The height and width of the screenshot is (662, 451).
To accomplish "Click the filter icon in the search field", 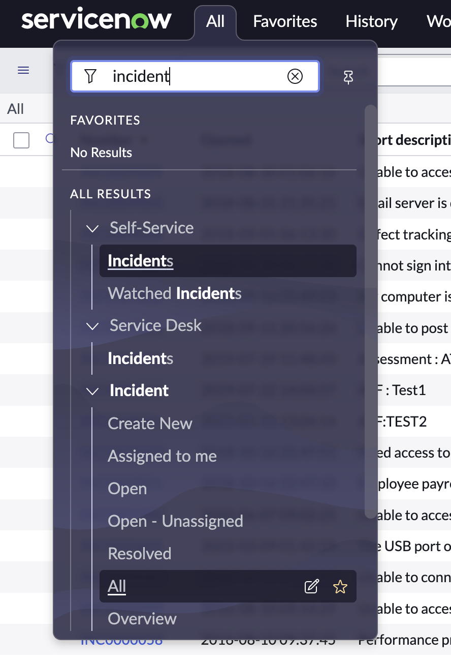I will (90, 76).
